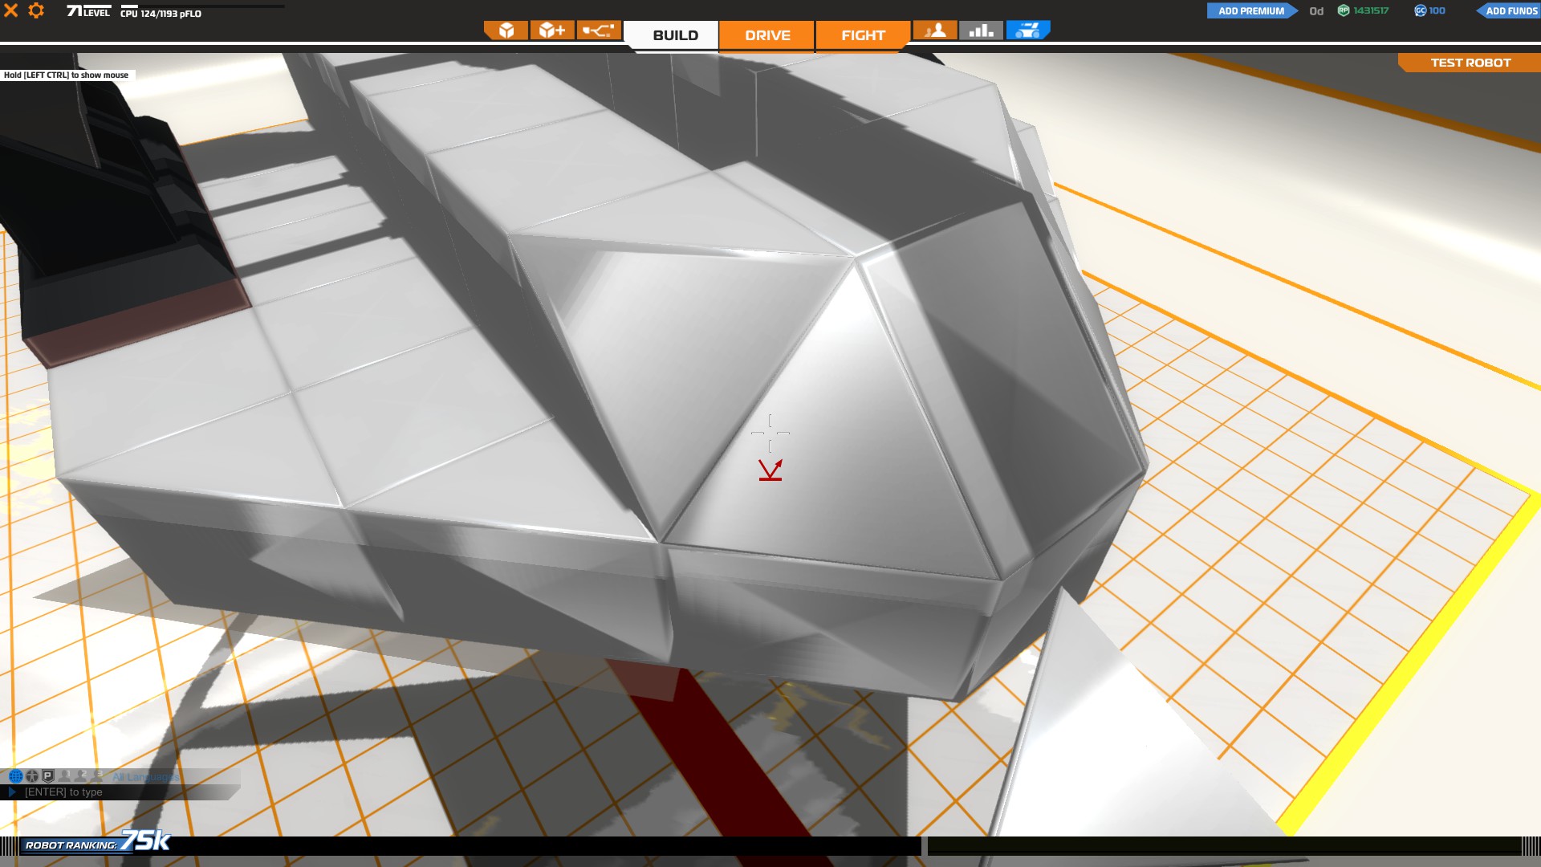
Task: Open the cube inventory icon
Action: [506, 31]
